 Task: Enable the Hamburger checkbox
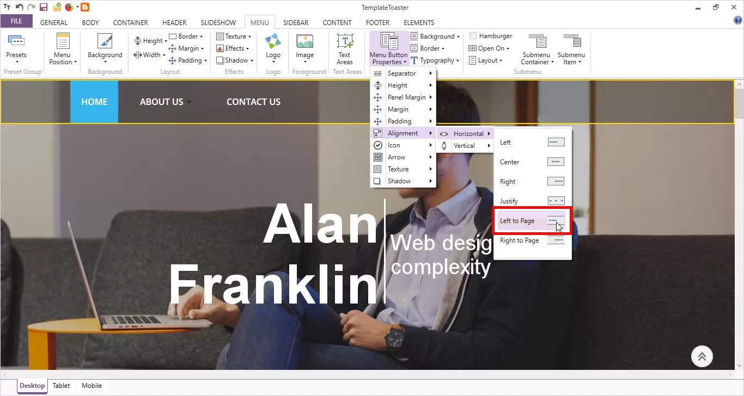click(x=472, y=36)
